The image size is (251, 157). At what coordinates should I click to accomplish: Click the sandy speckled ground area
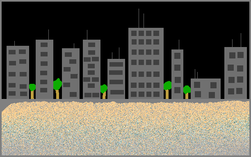point(125,128)
